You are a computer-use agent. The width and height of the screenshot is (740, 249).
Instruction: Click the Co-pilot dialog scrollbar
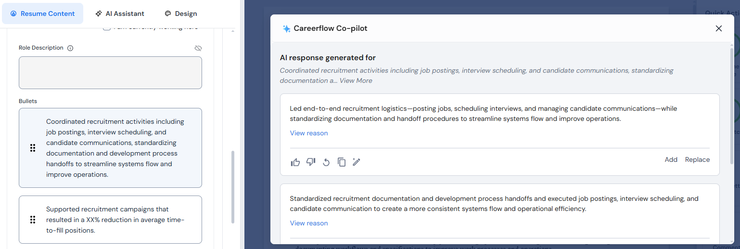pos(732,106)
